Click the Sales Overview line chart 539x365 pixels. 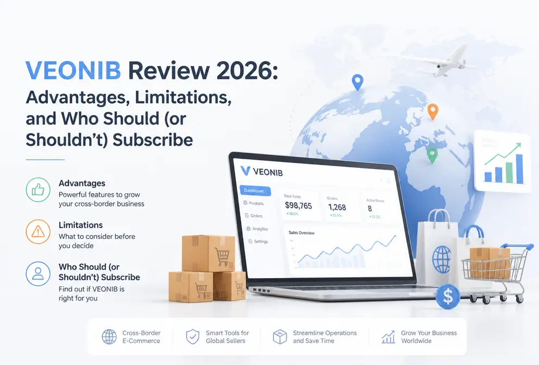click(346, 251)
